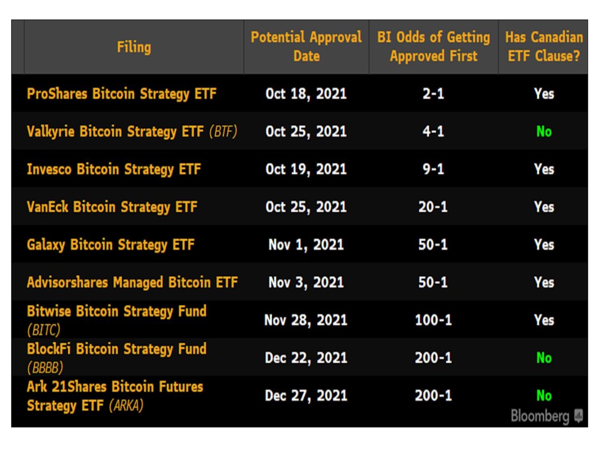Click the Advisorshares Managed Bitcoin ETF filing
603x452 pixels.
click(x=132, y=282)
